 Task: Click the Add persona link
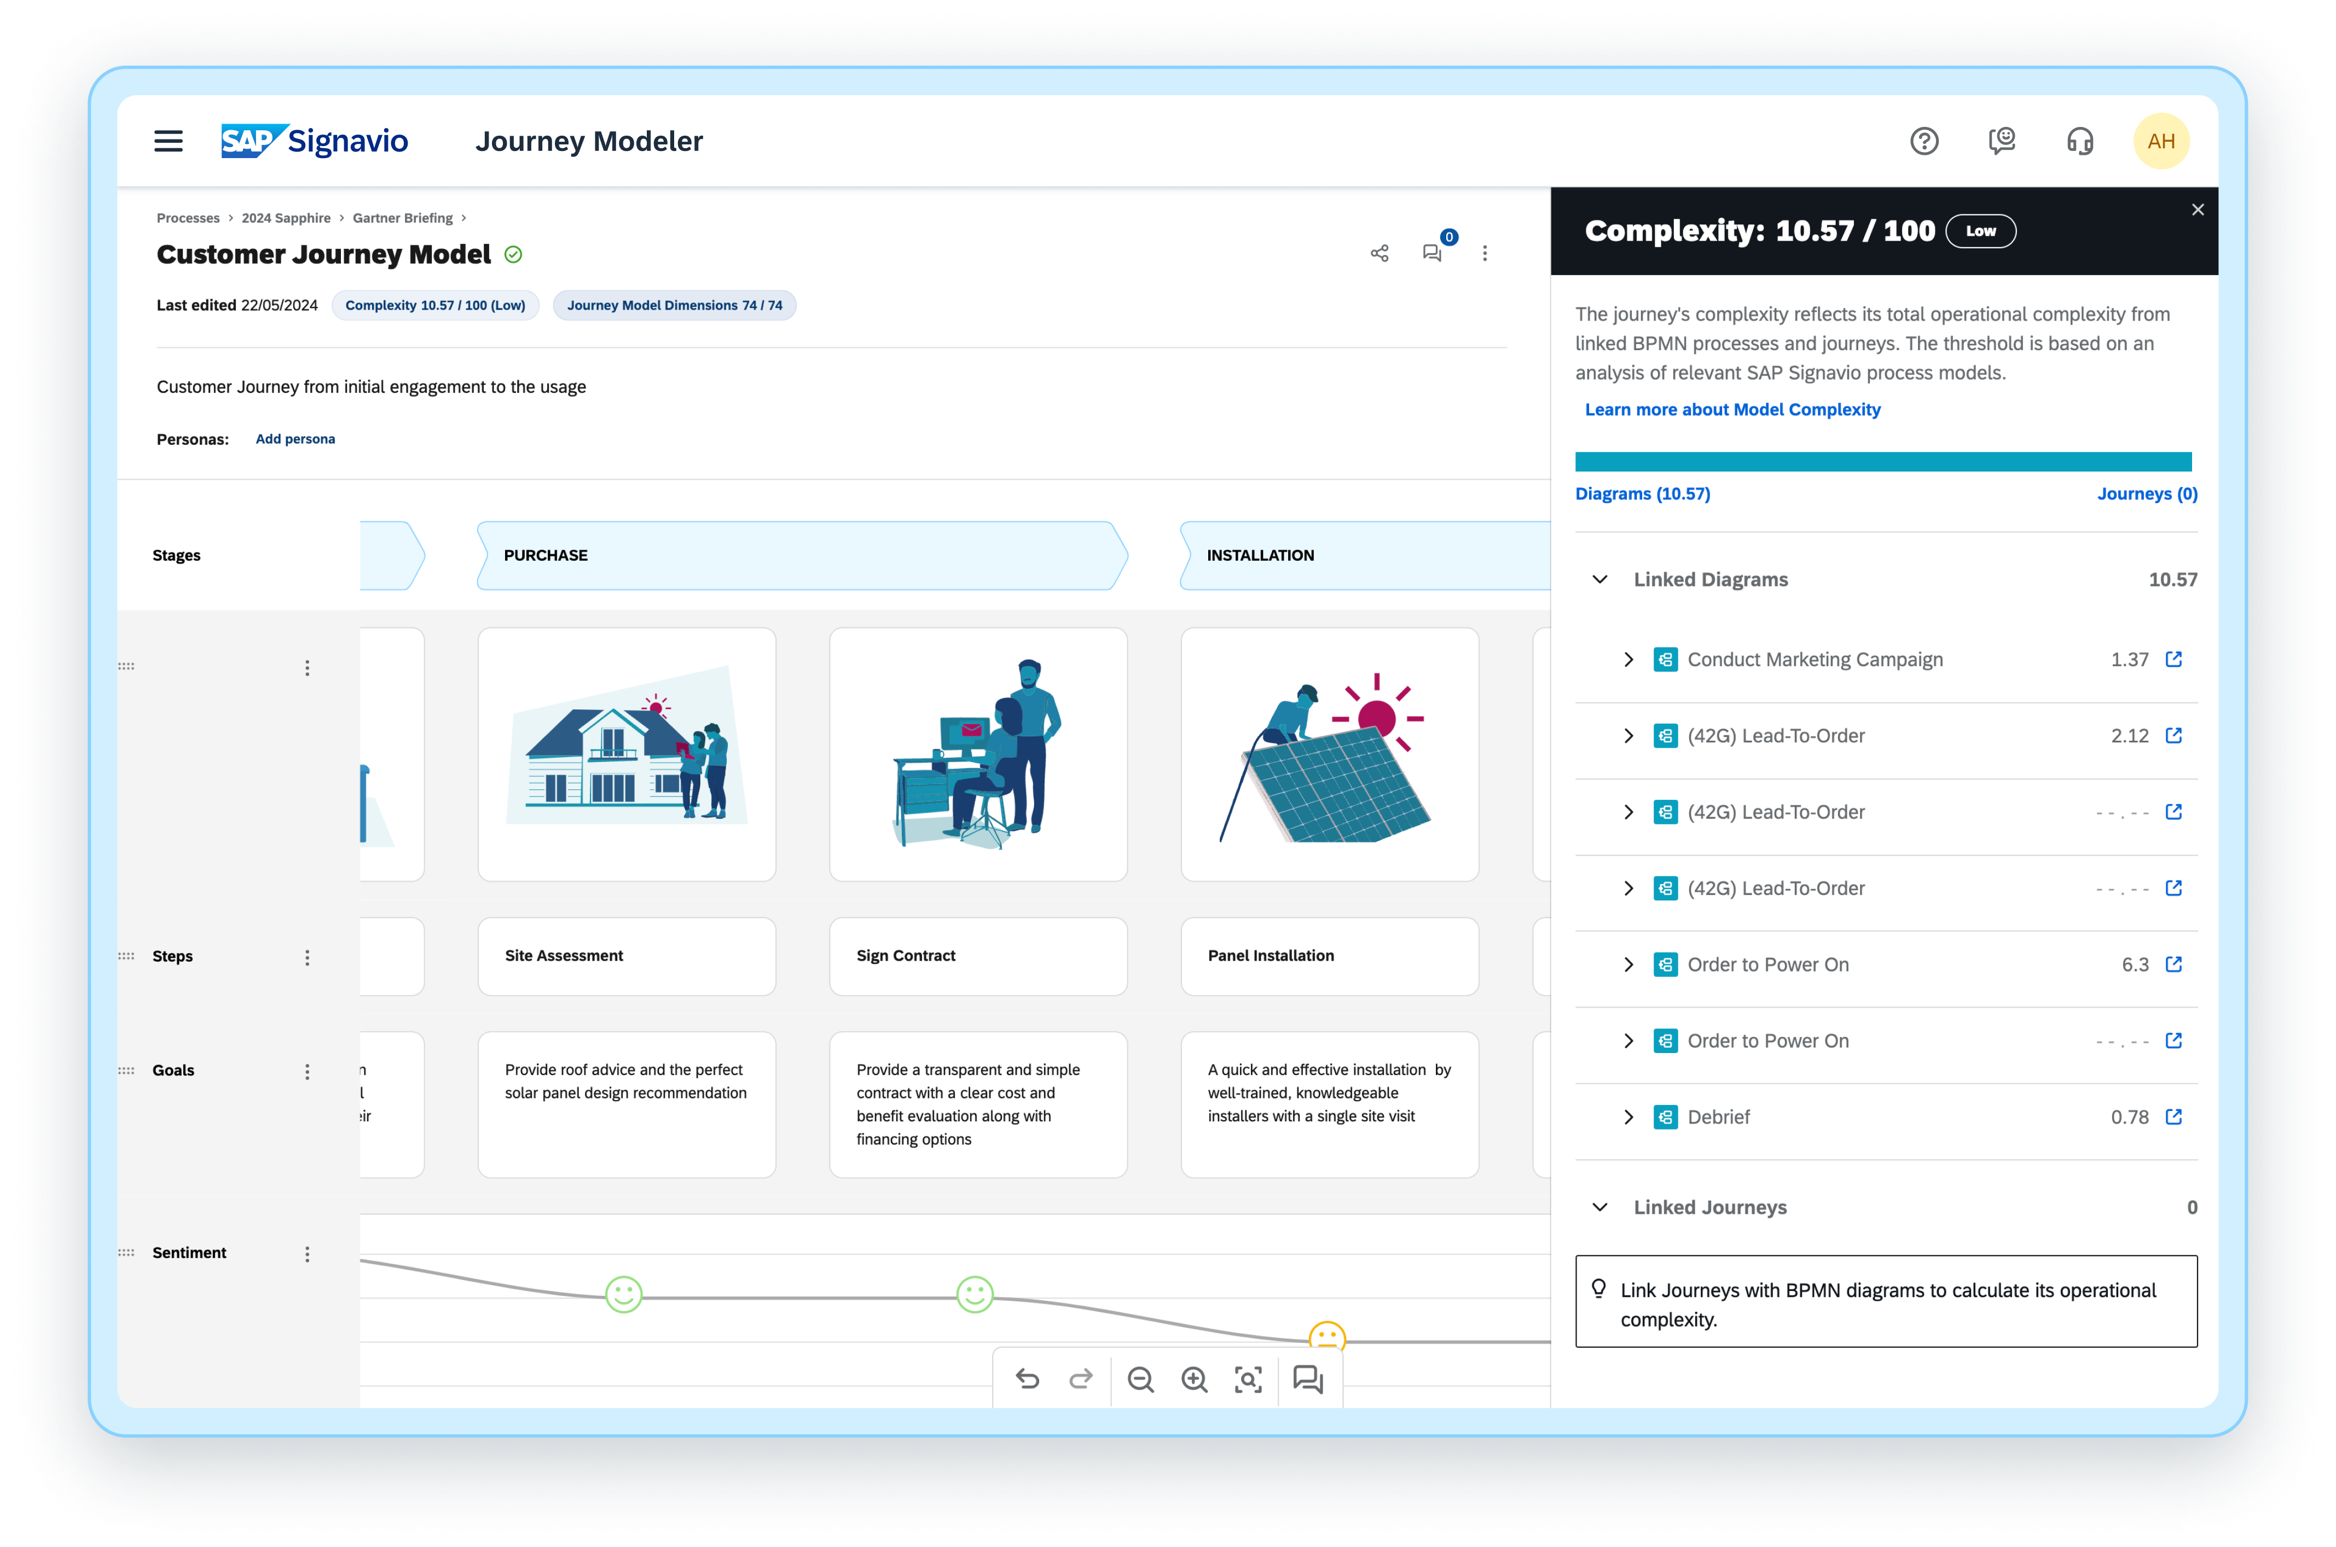[x=295, y=439]
